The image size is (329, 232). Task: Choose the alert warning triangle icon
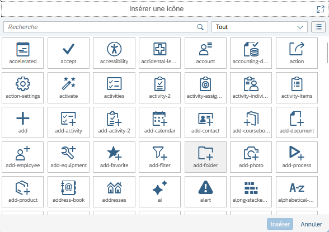point(205,192)
